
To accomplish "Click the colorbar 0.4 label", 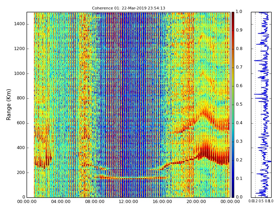I will coord(239,123).
